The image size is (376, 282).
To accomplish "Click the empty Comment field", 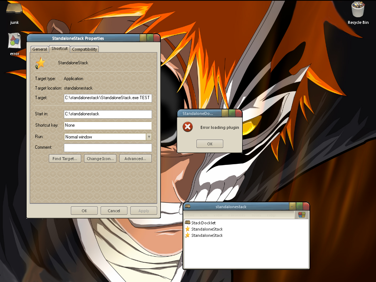I will click(x=108, y=148).
